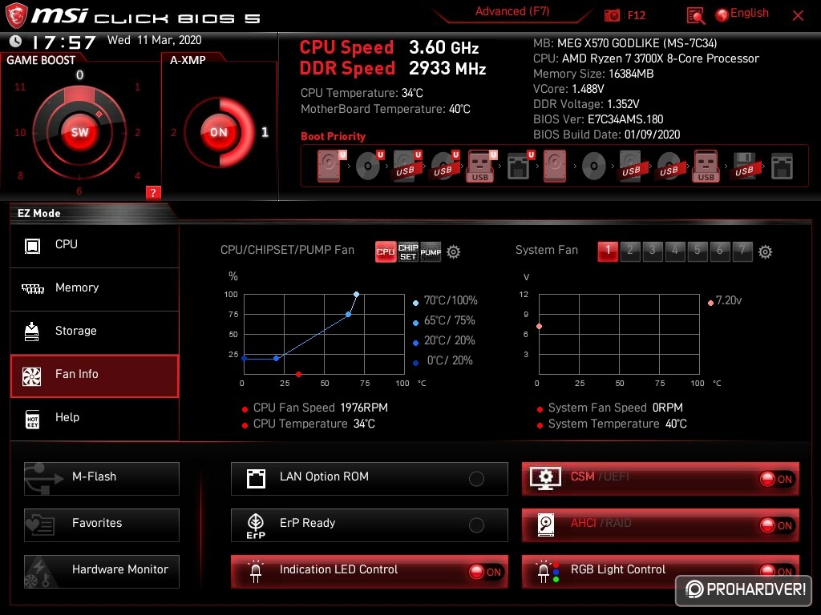This screenshot has height=615, width=821.
Task: Select the legacy CD/DVD boot device icon
Action: (594, 167)
